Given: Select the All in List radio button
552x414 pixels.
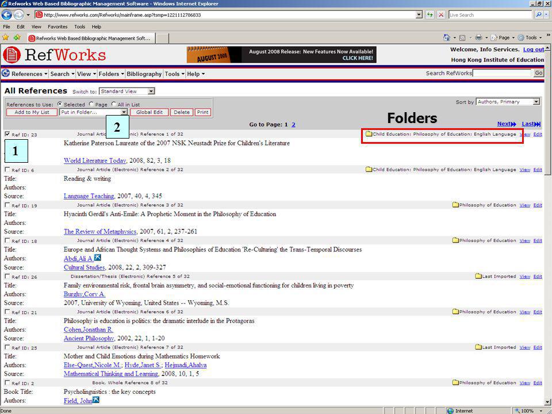Looking at the screenshot, I should coord(114,104).
